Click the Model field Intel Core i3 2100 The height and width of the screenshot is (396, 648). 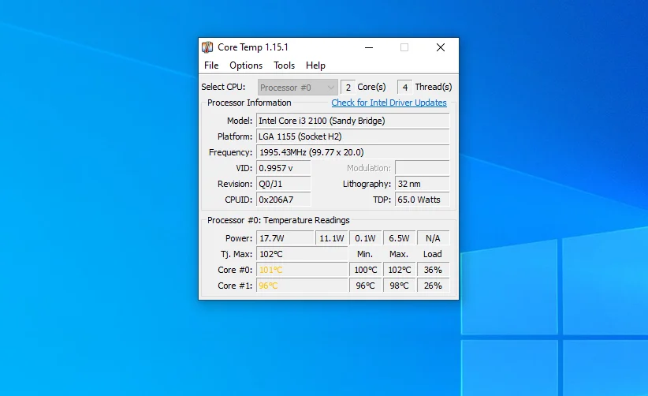click(x=353, y=121)
